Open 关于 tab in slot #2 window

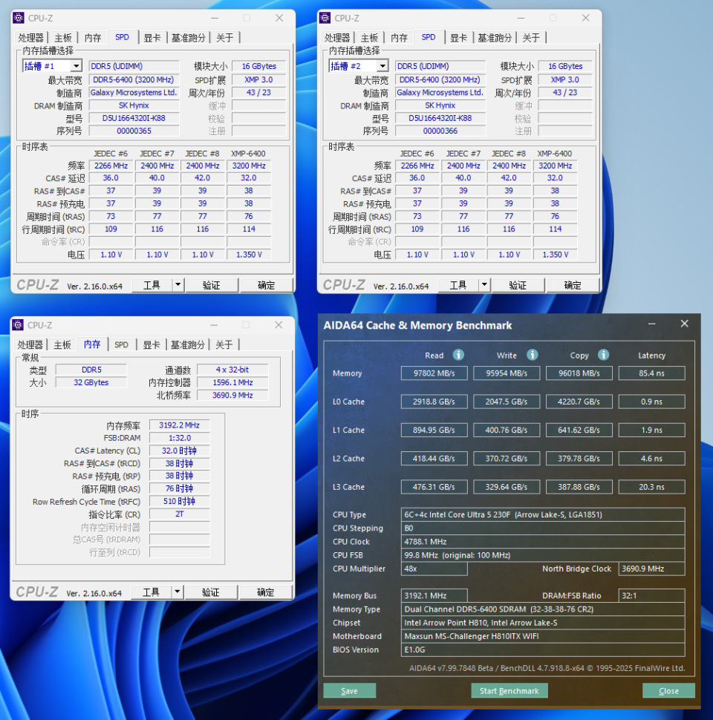[531, 38]
